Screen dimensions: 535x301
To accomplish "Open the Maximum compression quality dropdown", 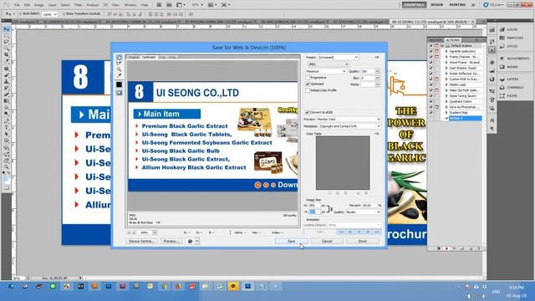I will coord(326,71).
